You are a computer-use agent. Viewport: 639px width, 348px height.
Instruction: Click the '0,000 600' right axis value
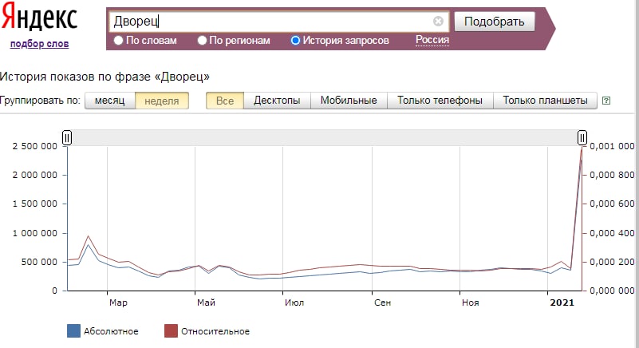coord(612,204)
